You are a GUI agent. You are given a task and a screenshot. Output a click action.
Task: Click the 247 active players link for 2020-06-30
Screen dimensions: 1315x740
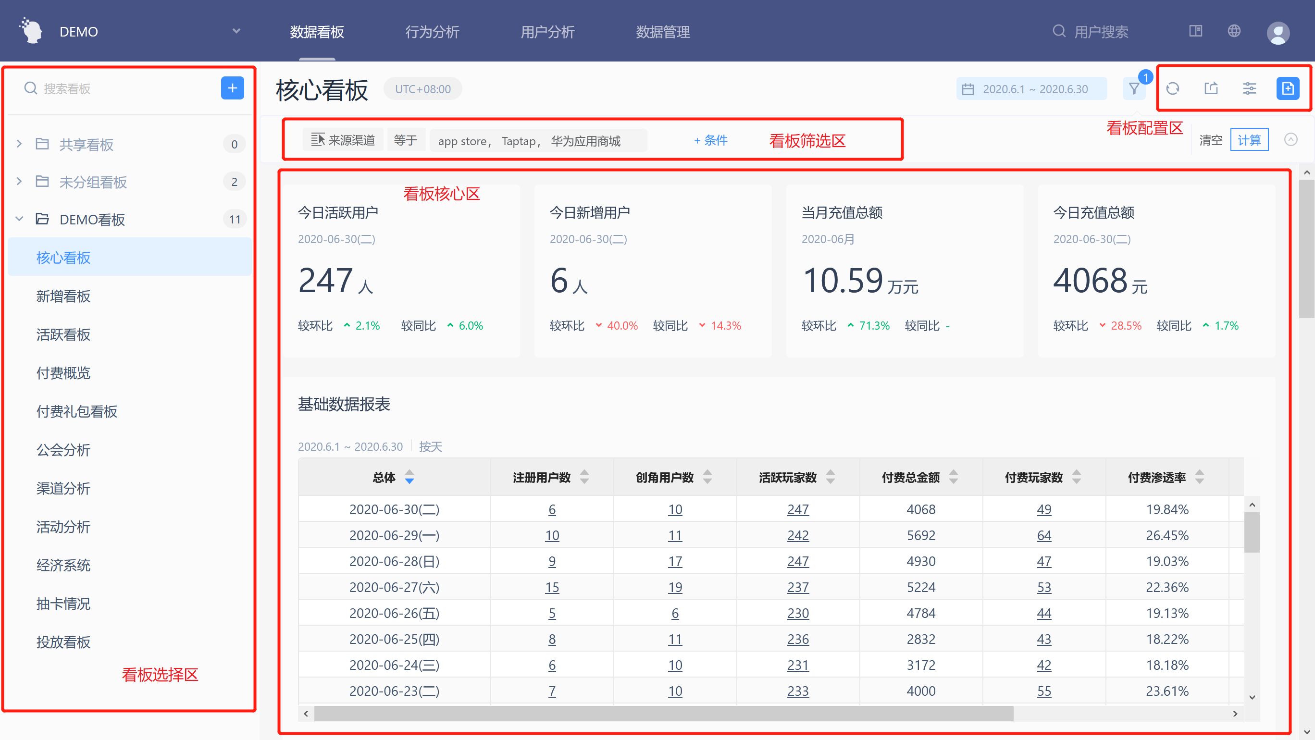798,509
